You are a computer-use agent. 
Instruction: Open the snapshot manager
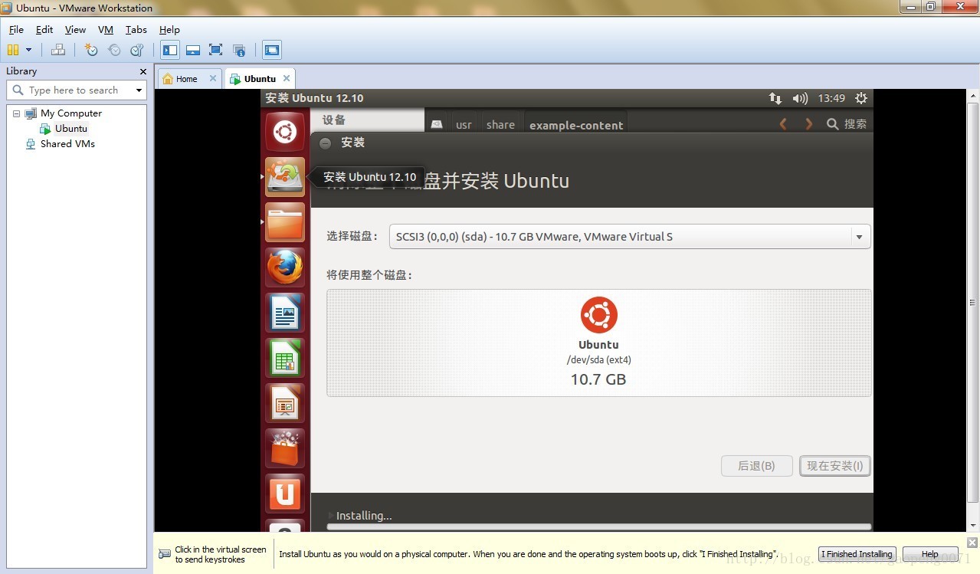click(x=137, y=51)
